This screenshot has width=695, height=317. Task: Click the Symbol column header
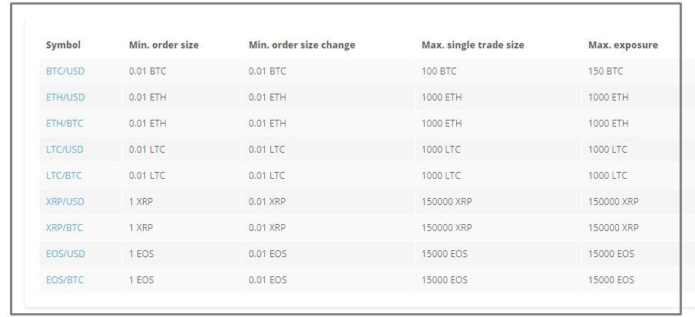click(x=64, y=45)
